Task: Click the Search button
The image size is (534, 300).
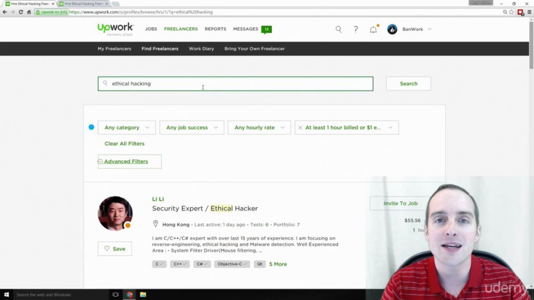Action: [x=409, y=83]
